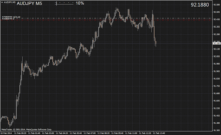This screenshot has height=135, width=221.
Task: Select the small AUDJPY,M5 chart title
Action: click(x=10, y=2)
